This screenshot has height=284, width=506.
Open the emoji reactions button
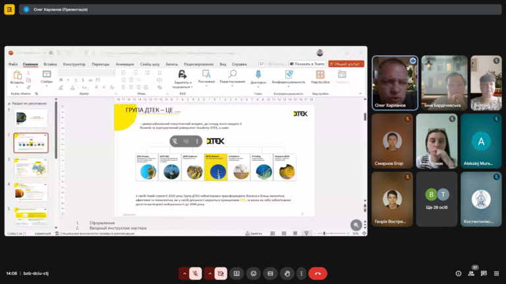(254, 273)
